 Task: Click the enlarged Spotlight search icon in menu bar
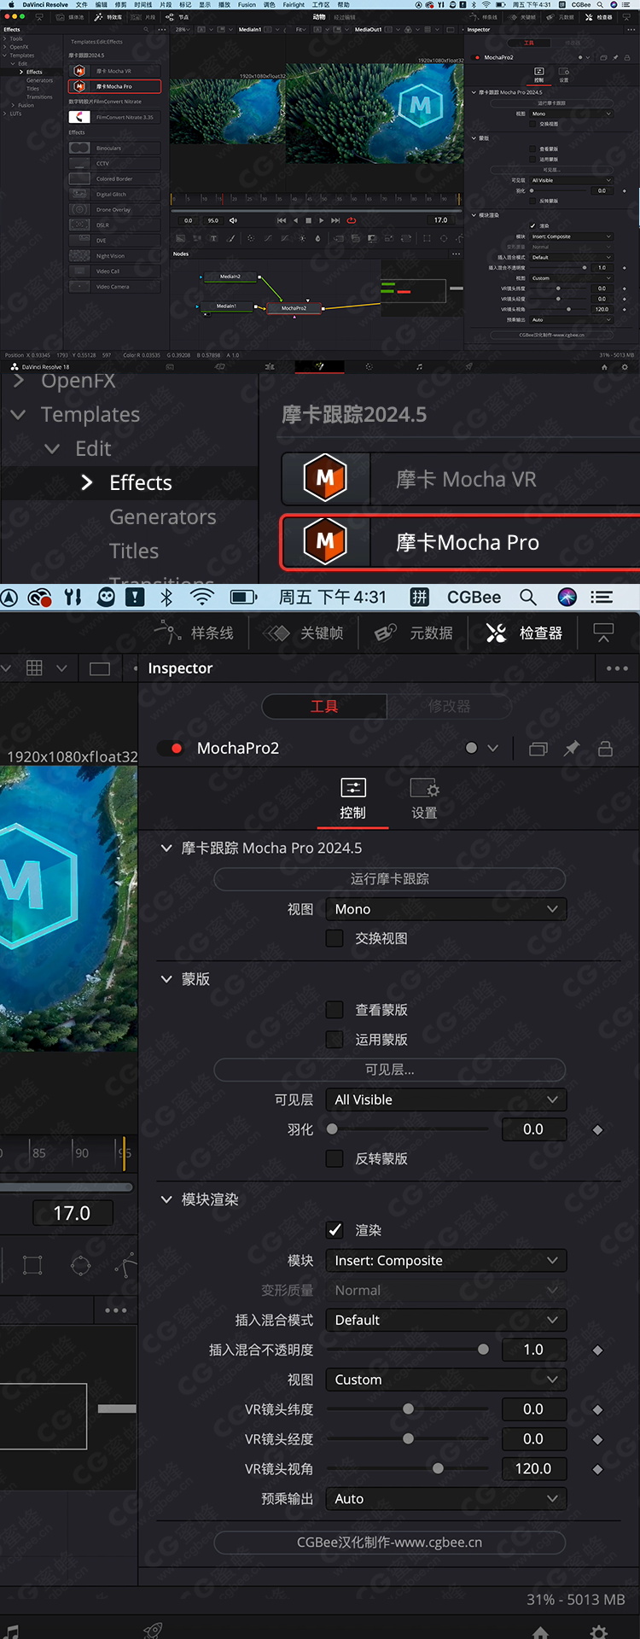tap(528, 597)
